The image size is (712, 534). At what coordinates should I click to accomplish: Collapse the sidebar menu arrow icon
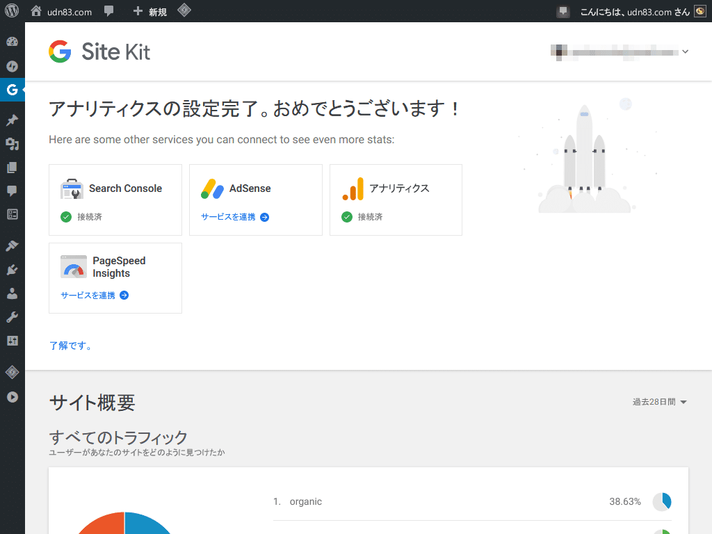13,397
